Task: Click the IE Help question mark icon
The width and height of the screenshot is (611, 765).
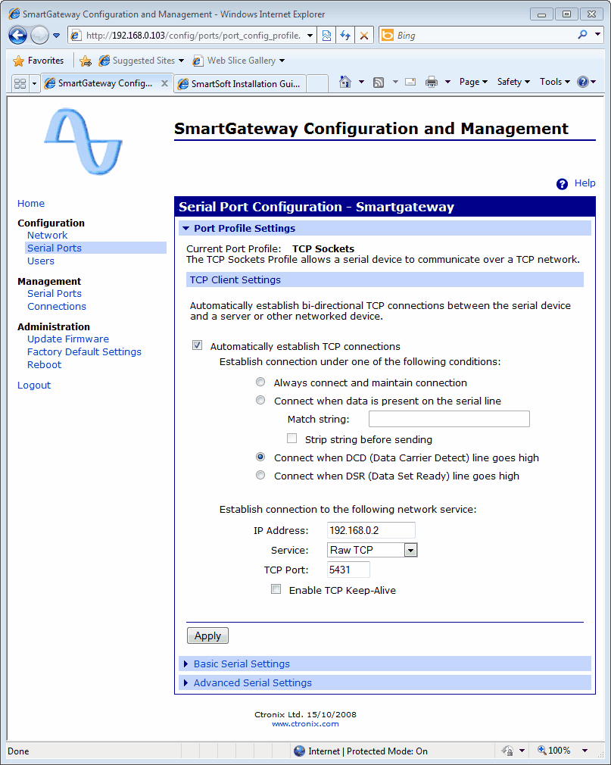Action: point(583,82)
